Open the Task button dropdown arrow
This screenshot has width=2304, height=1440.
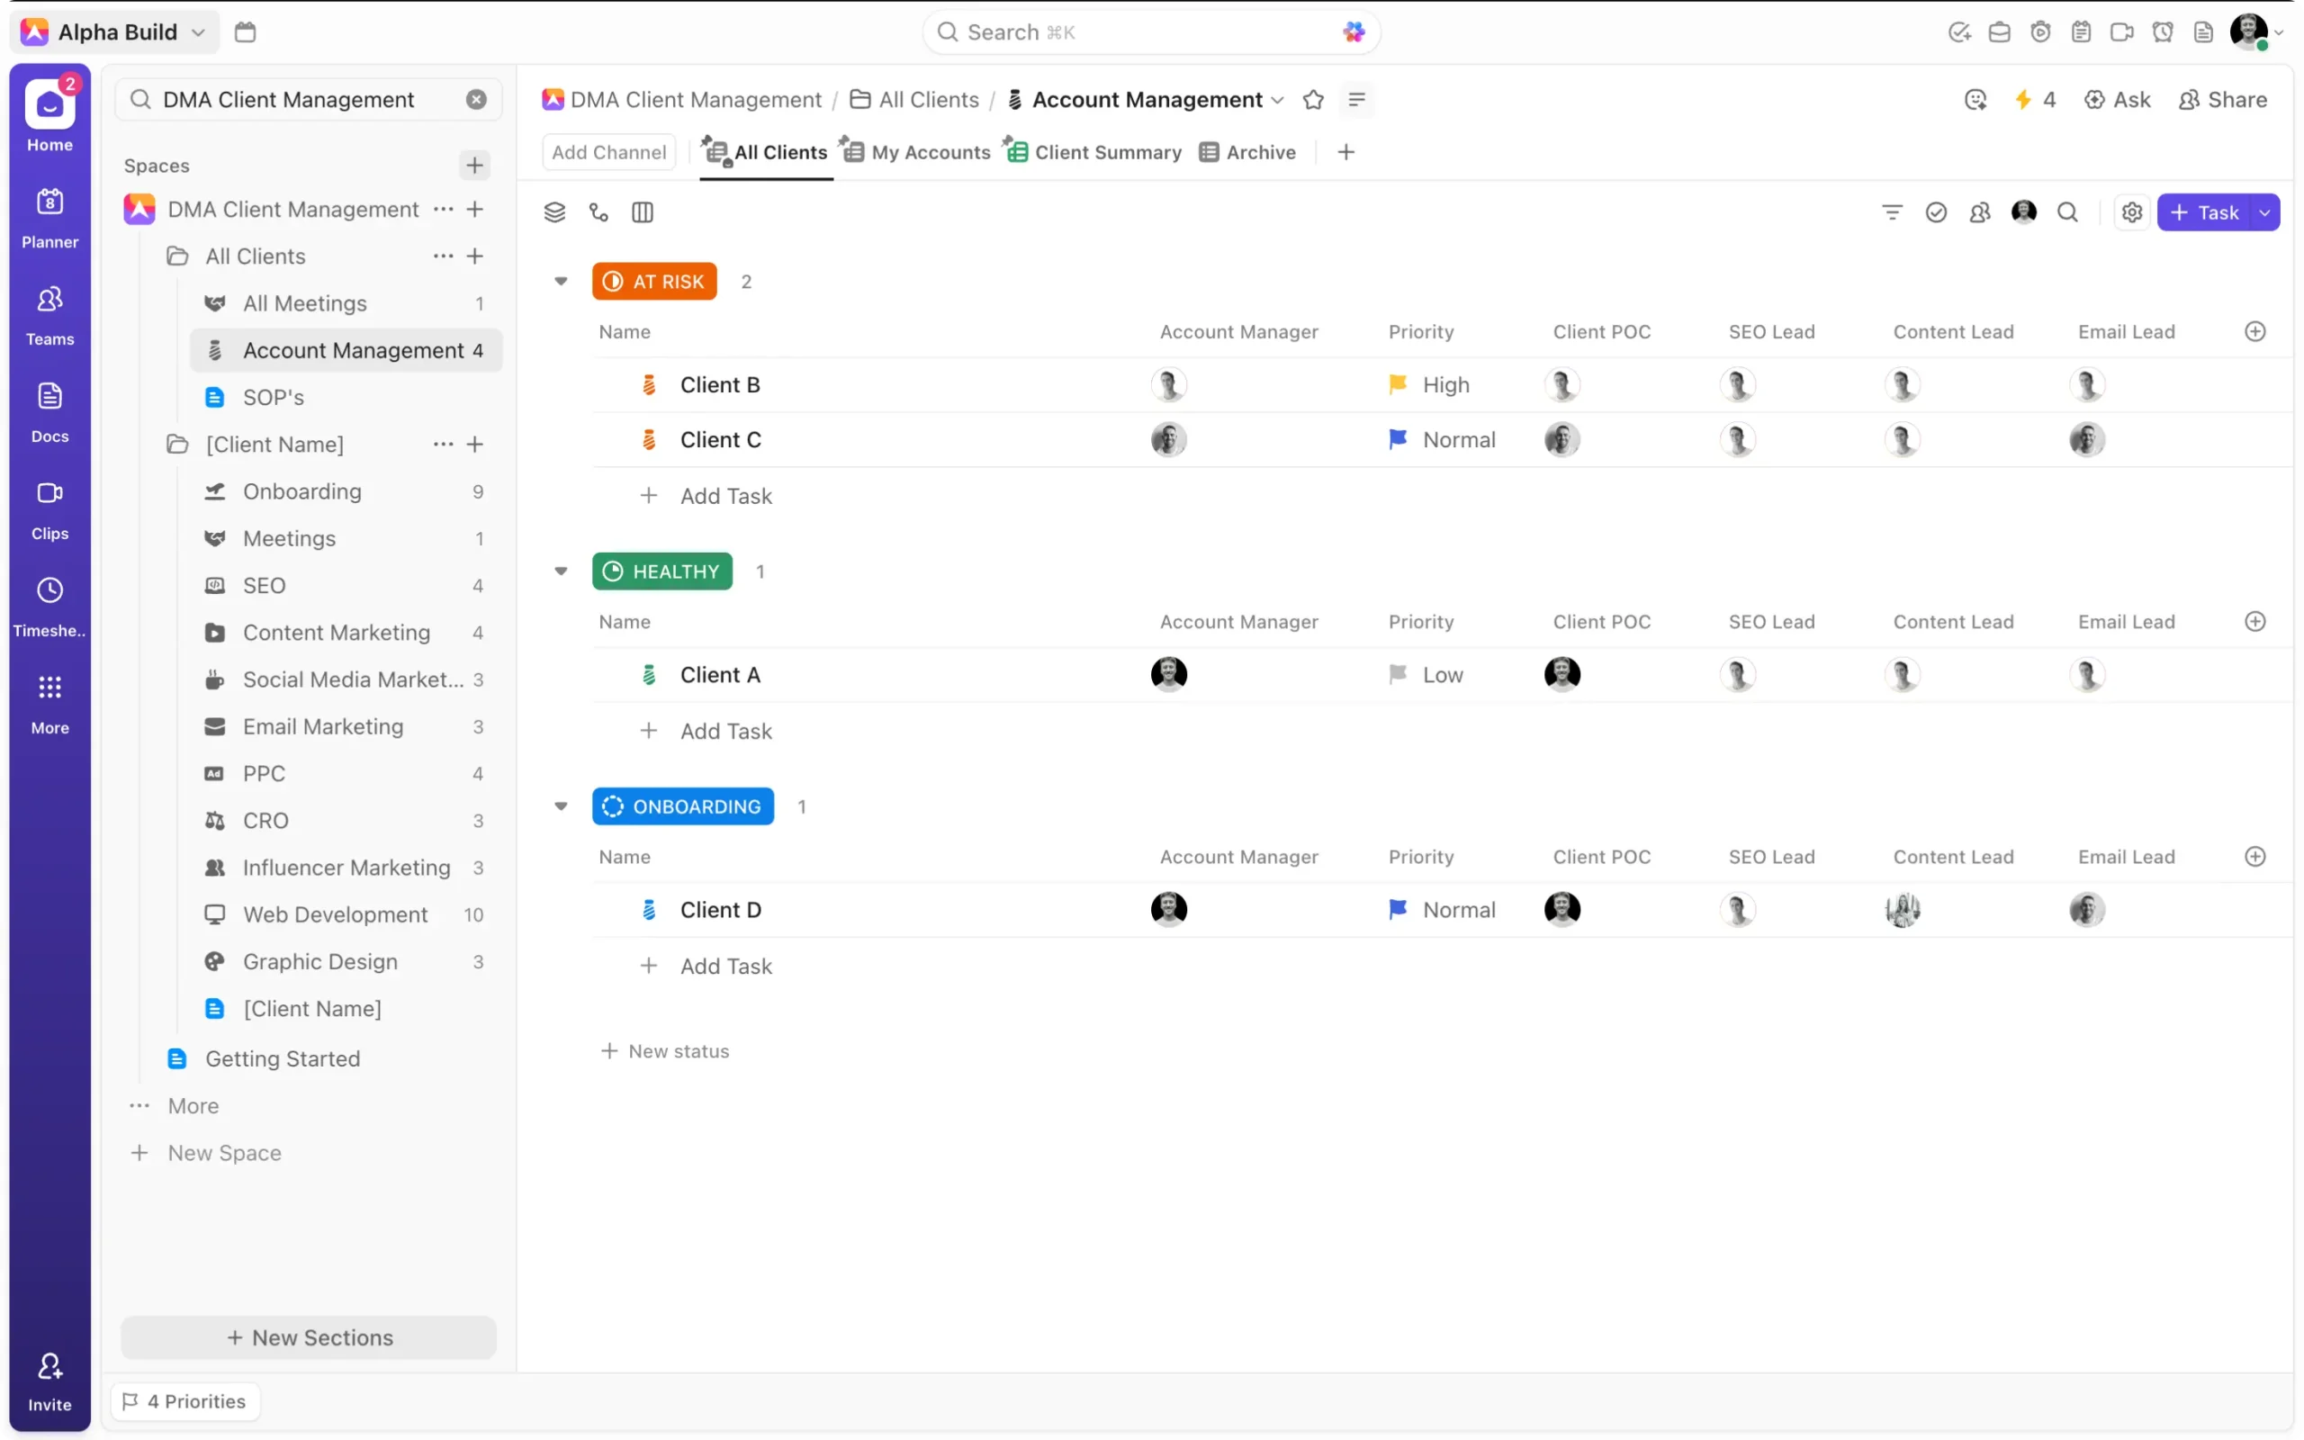pos(2264,212)
